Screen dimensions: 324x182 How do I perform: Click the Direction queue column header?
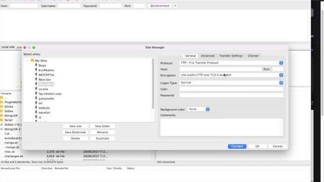pos(47,168)
